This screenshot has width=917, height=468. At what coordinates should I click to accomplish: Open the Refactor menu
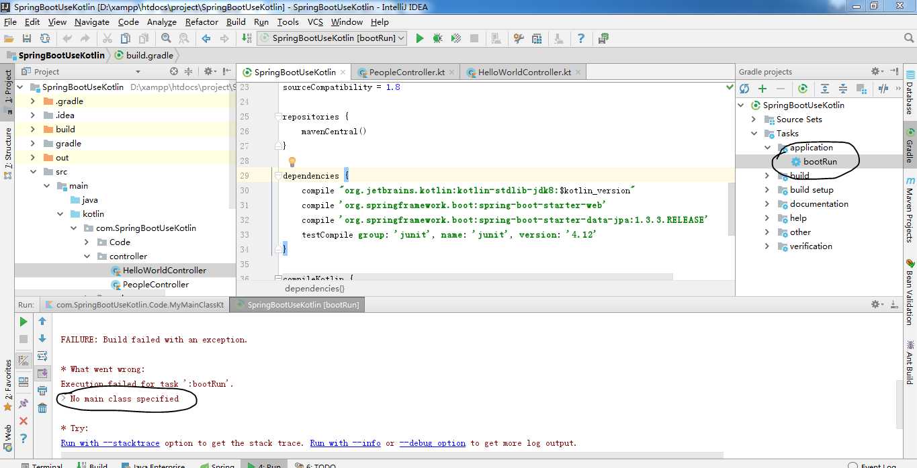202,21
